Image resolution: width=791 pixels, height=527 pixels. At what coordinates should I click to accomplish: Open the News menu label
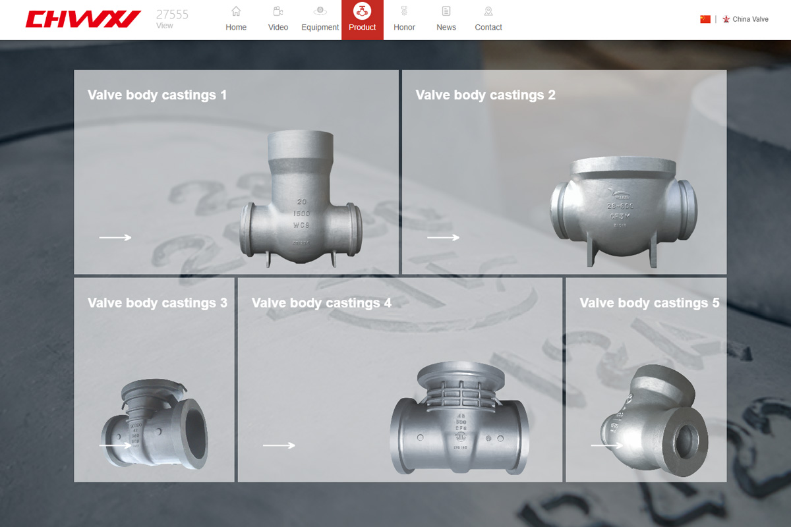446,27
